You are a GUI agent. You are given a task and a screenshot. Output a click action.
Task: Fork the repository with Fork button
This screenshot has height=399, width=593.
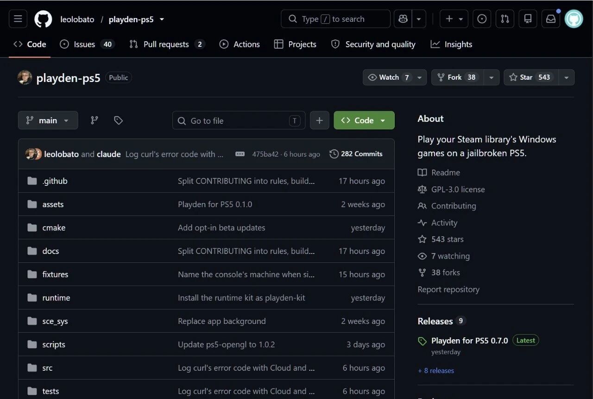point(458,77)
